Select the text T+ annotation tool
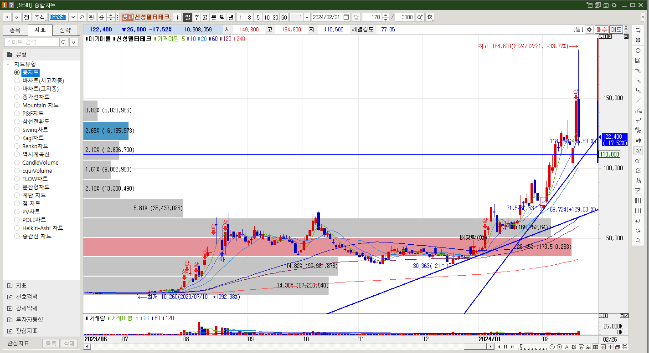Viewport: 649px width, 353px height. [x=638, y=121]
